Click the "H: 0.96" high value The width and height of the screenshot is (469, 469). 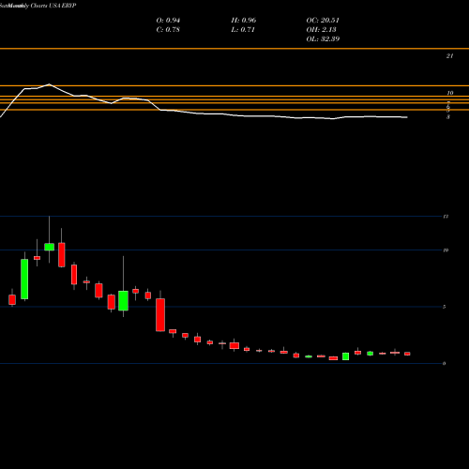point(244,21)
